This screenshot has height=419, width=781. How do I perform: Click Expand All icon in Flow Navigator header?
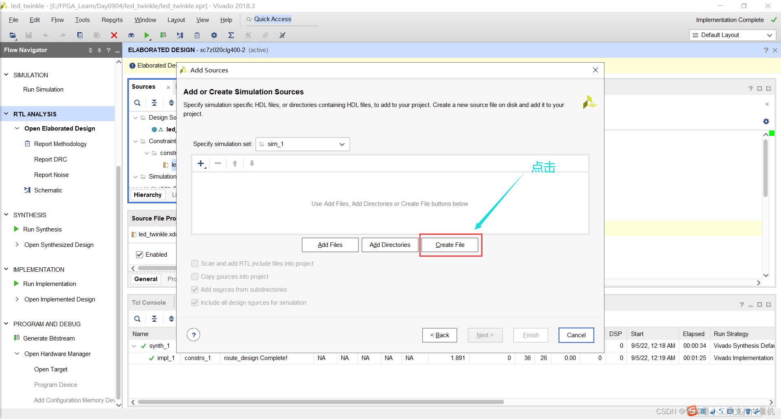(99, 50)
